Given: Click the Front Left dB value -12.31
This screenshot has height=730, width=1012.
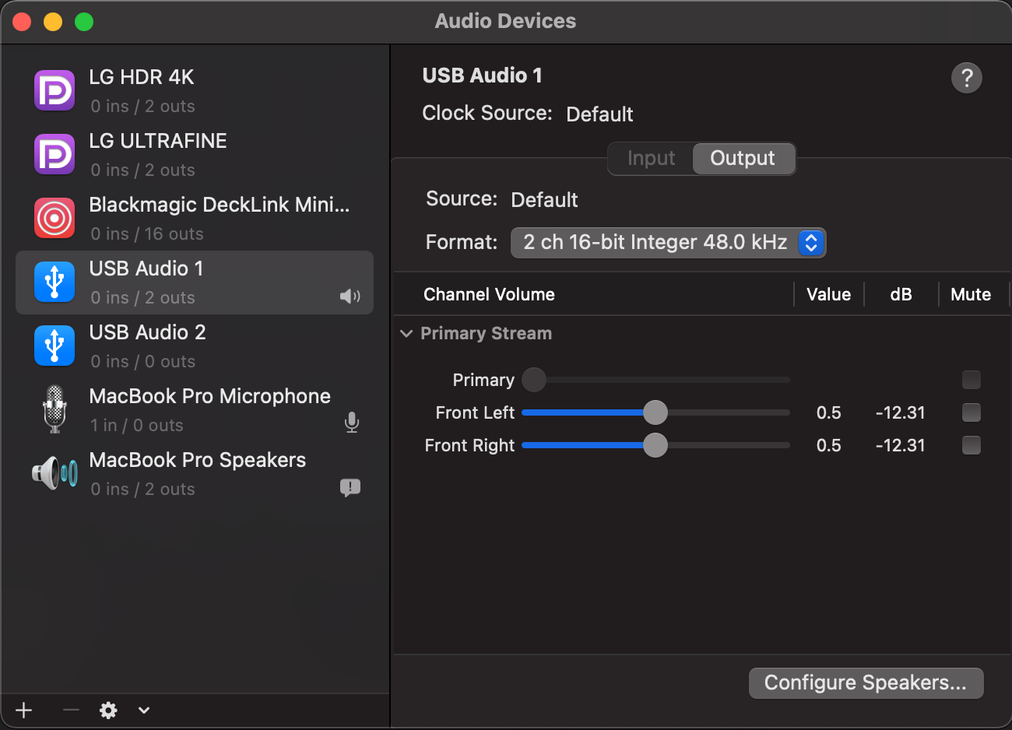Looking at the screenshot, I should (x=900, y=412).
